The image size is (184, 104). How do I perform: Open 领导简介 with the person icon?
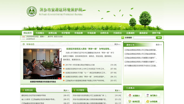point(152,95)
